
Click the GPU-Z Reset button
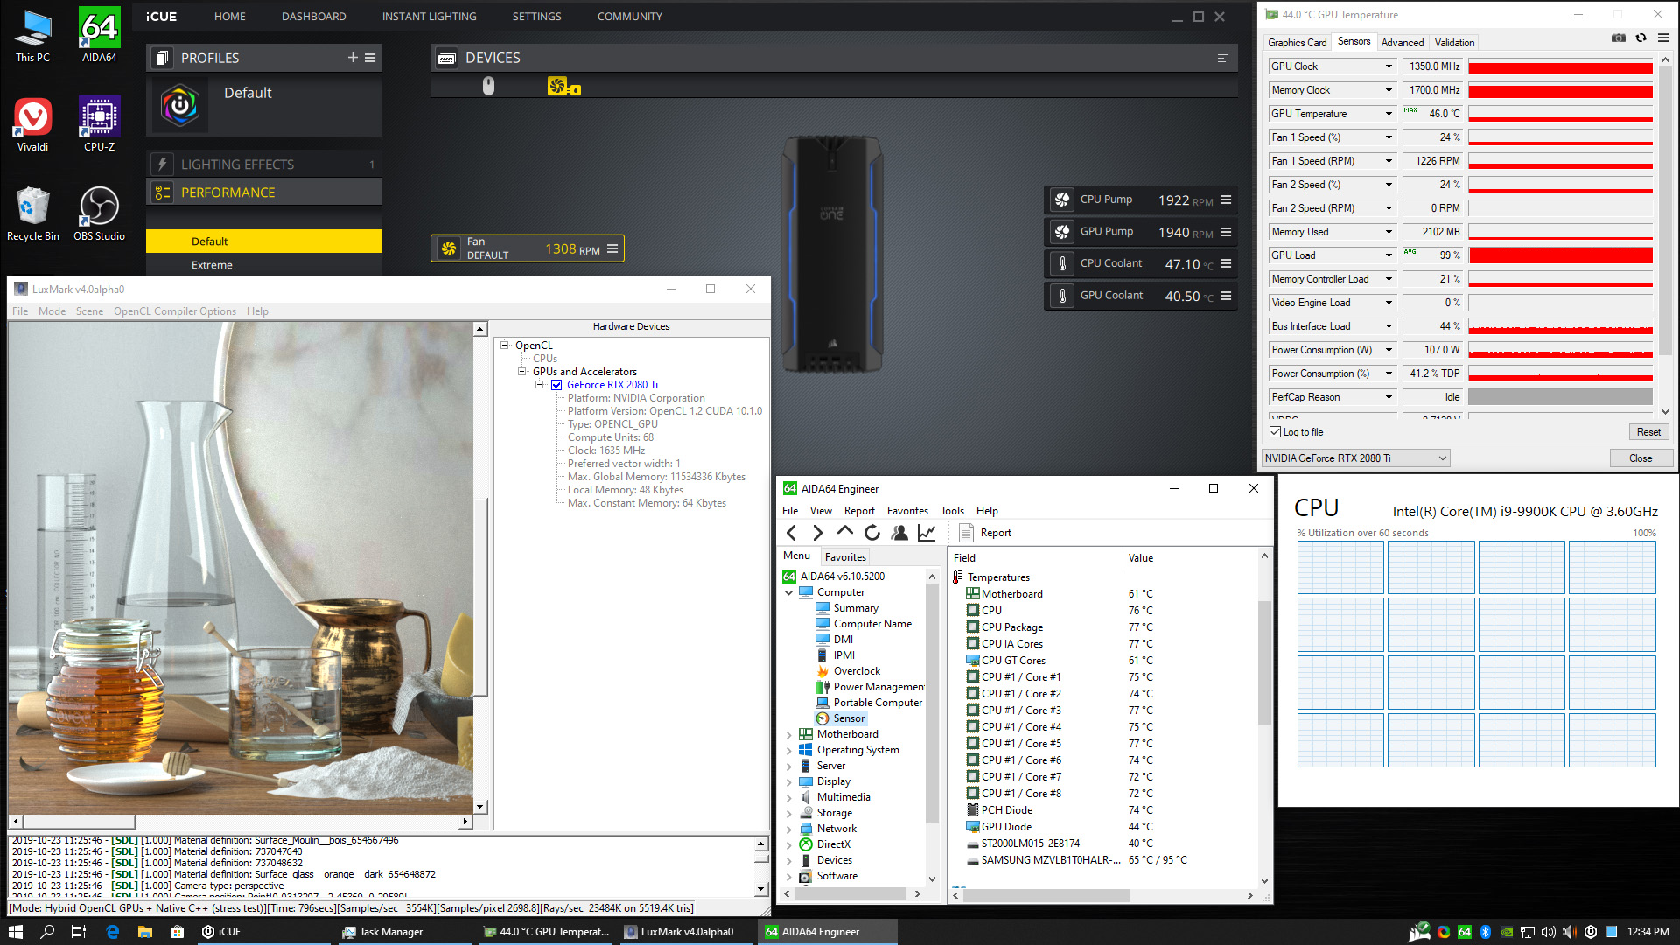(1648, 432)
